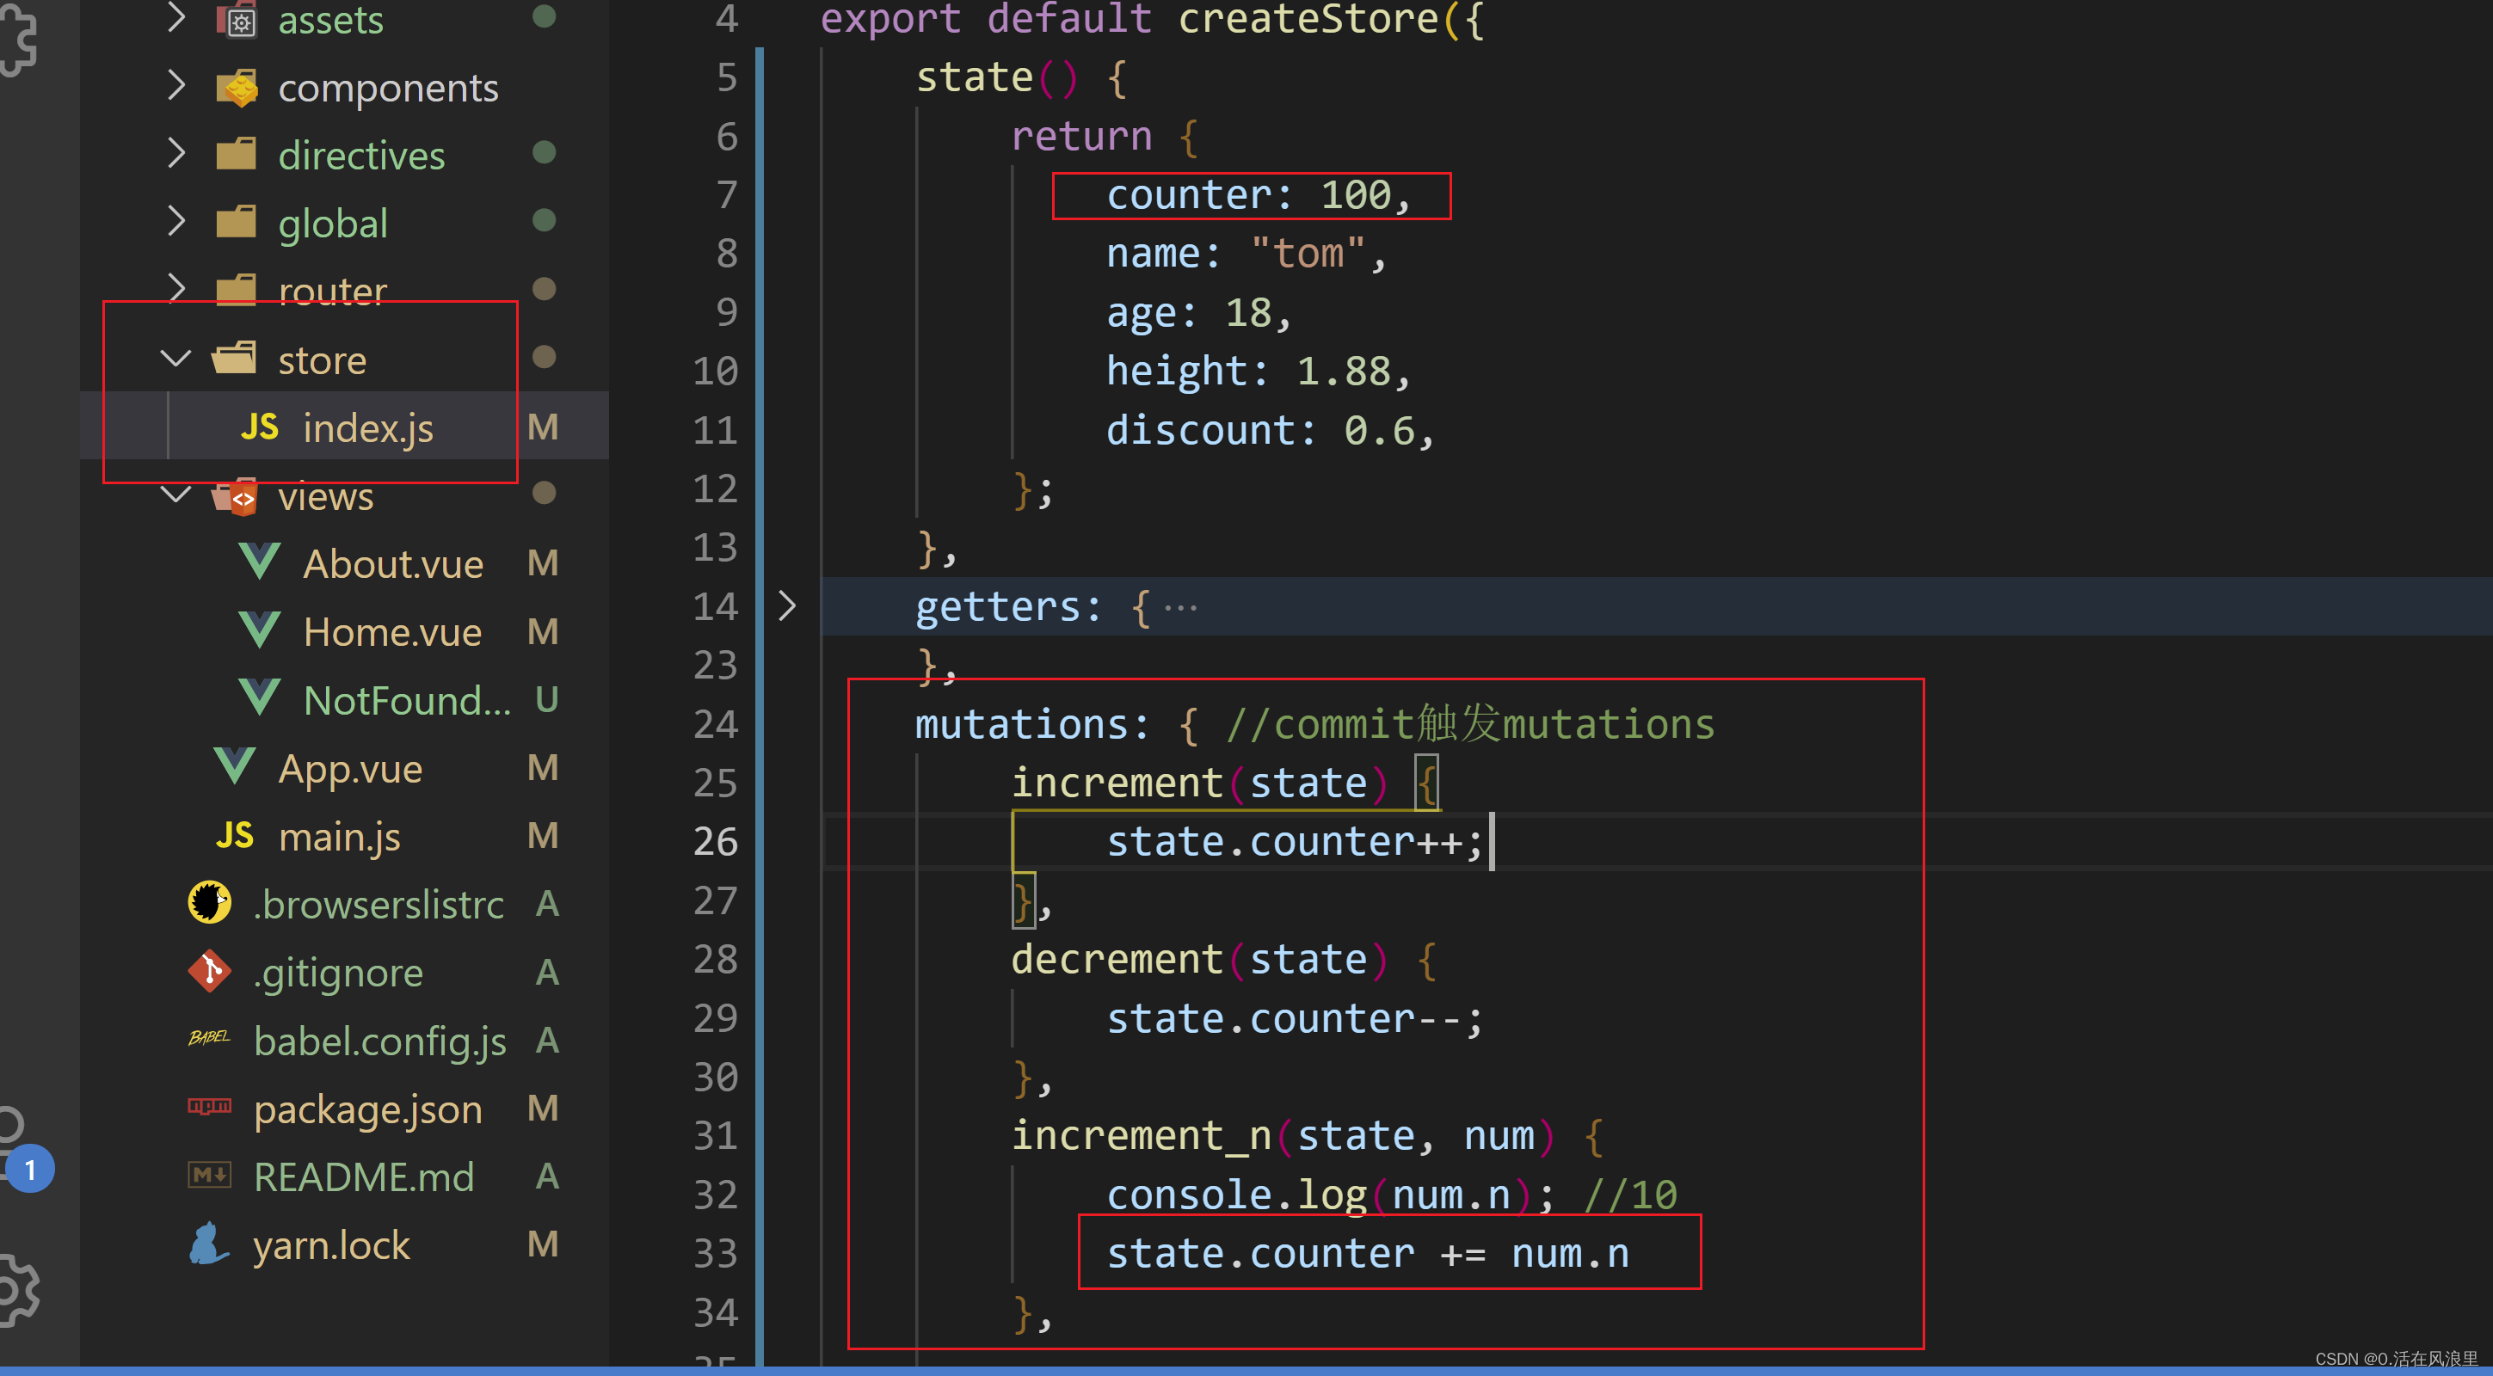Click the Babel icon of babel.config.js
This screenshot has height=1376, width=2493.
(x=209, y=1038)
